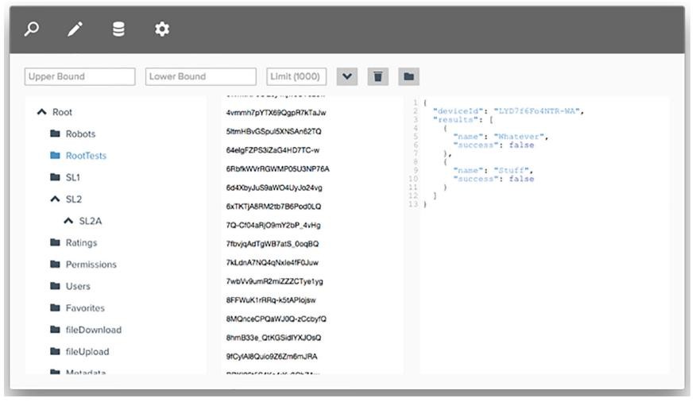Click the Lower Bound input field
Viewport: 696px width, 402px height.
[201, 76]
